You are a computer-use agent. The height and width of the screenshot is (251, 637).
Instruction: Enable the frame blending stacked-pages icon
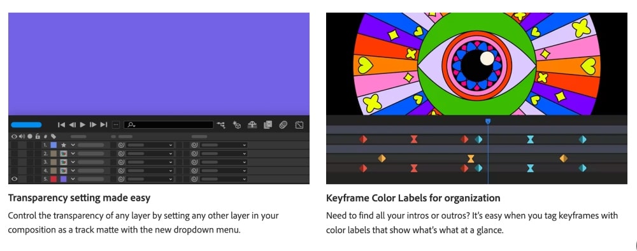[268, 125]
